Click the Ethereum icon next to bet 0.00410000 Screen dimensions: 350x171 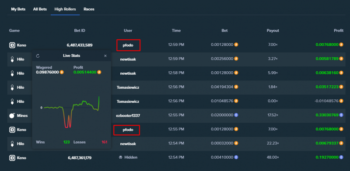236,157
